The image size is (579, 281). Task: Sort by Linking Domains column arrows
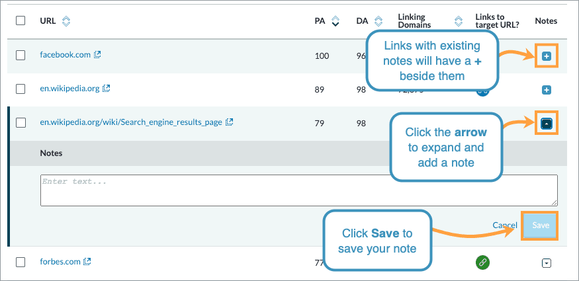click(x=459, y=21)
